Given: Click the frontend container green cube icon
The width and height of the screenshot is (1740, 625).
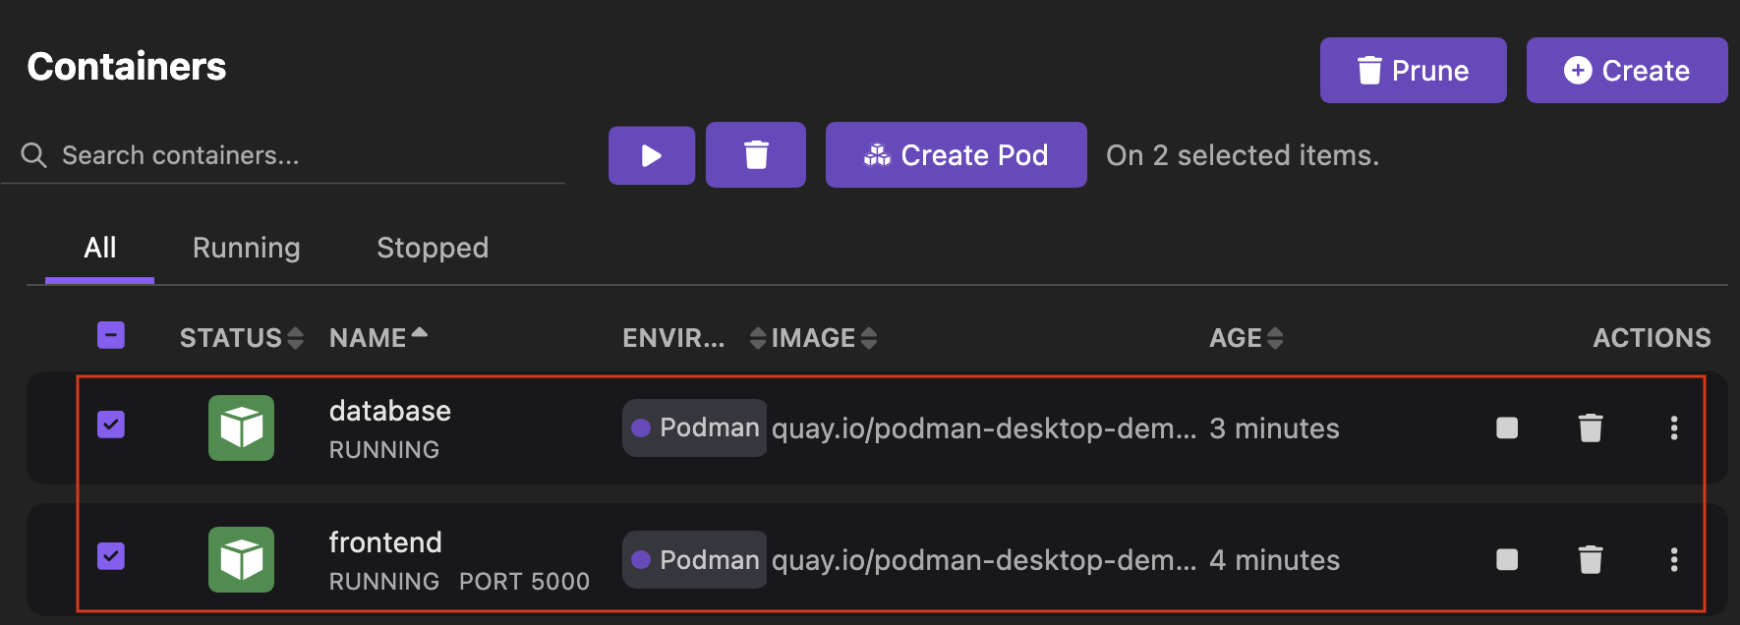Looking at the screenshot, I should (241, 559).
